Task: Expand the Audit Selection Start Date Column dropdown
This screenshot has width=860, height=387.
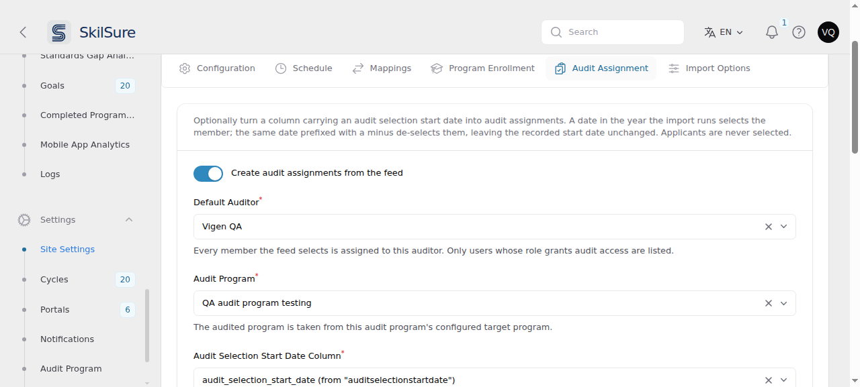Action: coord(783,380)
